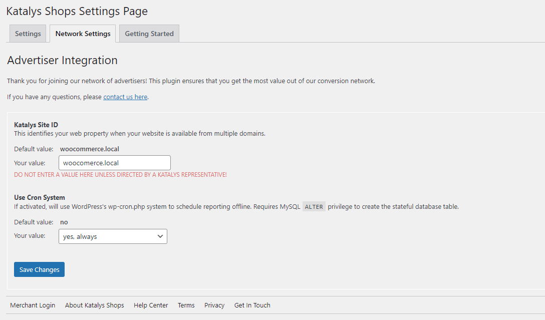
Task: Click the Get In Touch link
Action: coord(252,305)
